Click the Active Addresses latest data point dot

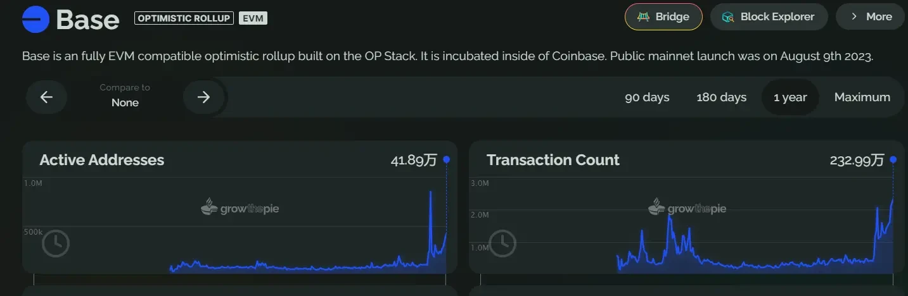click(447, 160)
